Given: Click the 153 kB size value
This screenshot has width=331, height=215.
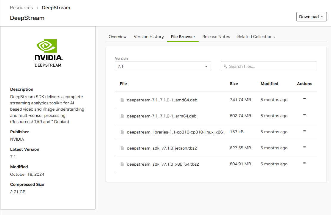Looking at the screenshot, I should (x=237, y=132).
